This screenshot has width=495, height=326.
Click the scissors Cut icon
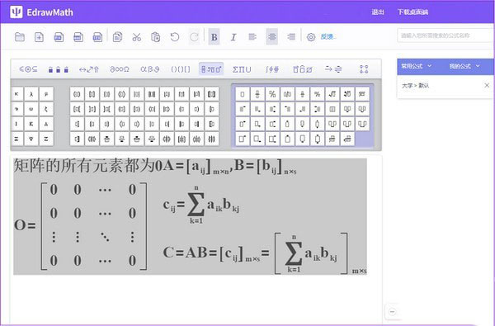point(136,37)
